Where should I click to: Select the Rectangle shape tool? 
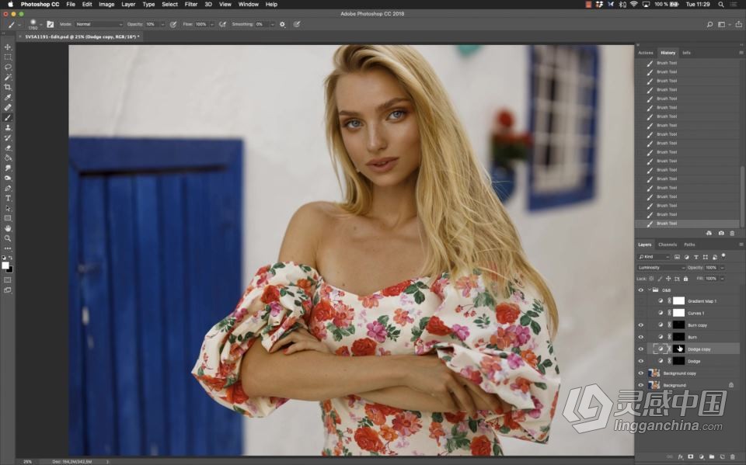coord(8,218)
